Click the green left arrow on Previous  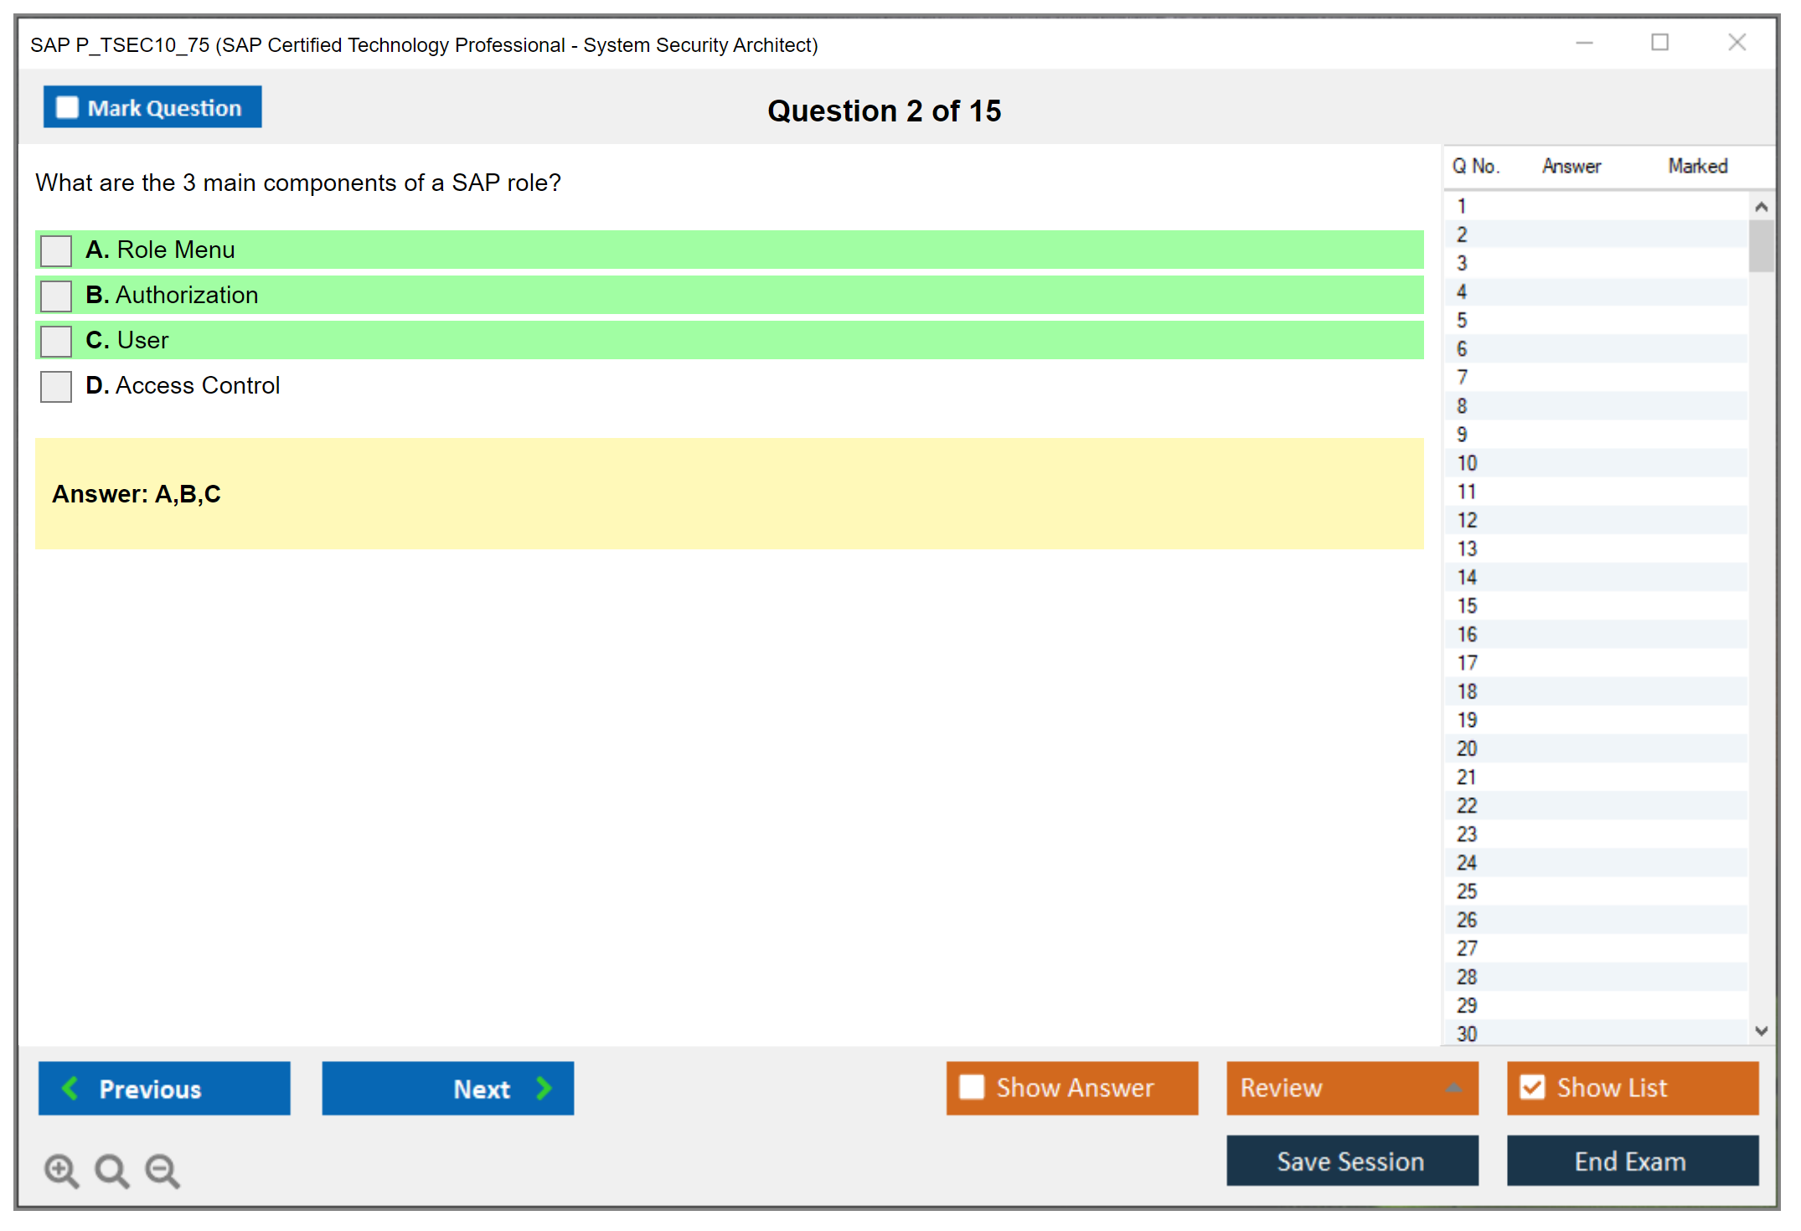click(x=70, y=1088)
